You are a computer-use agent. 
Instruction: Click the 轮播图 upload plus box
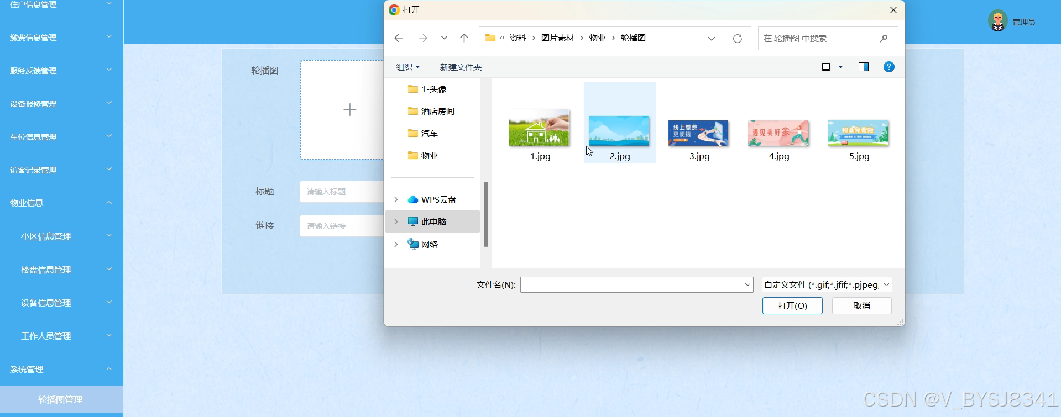click(x=349, y=110)
